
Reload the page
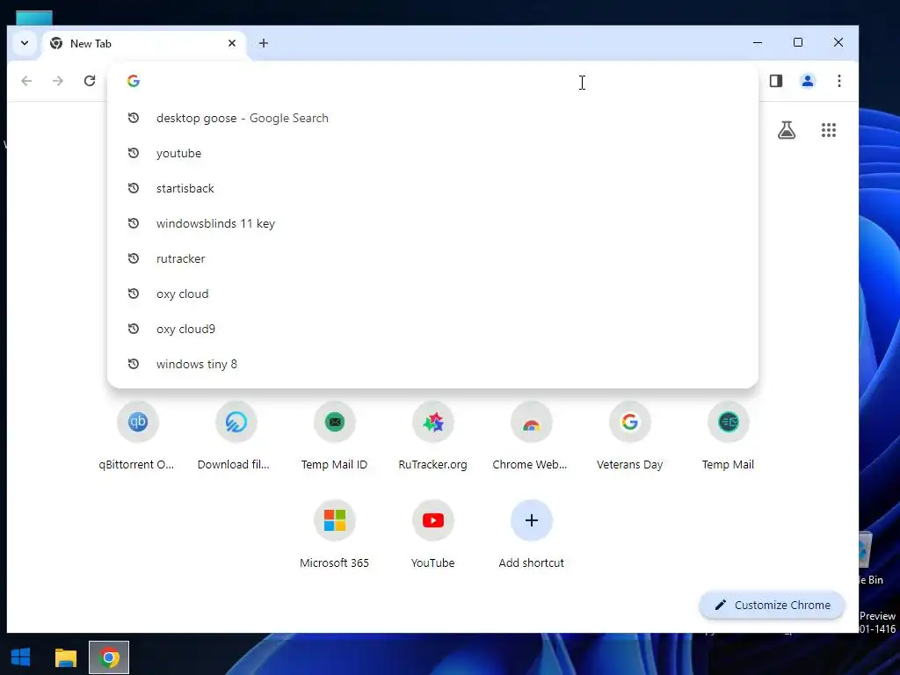[x=90, y=81]
